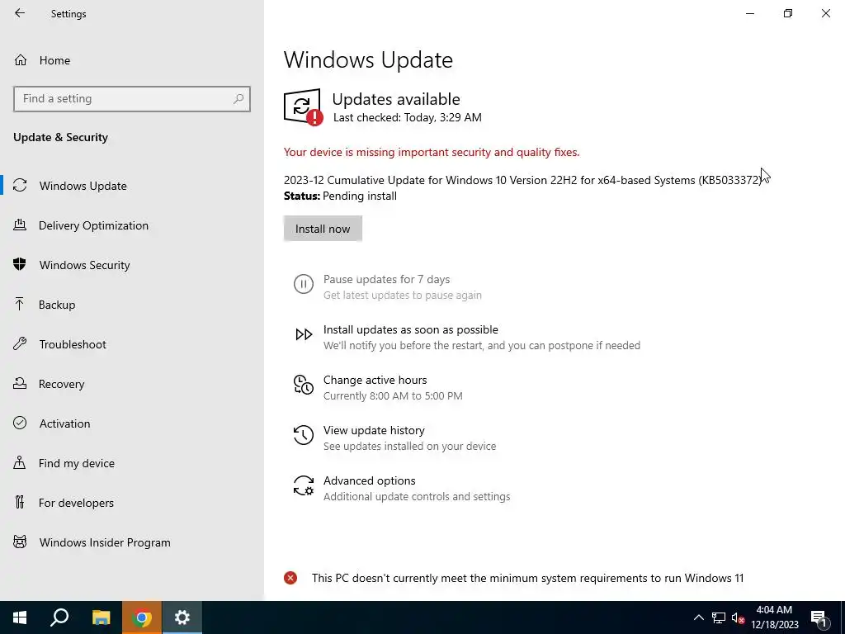This screenshot has height=634, width=845.
Task: Open Find my device page
Action: [x=132, y=463]
